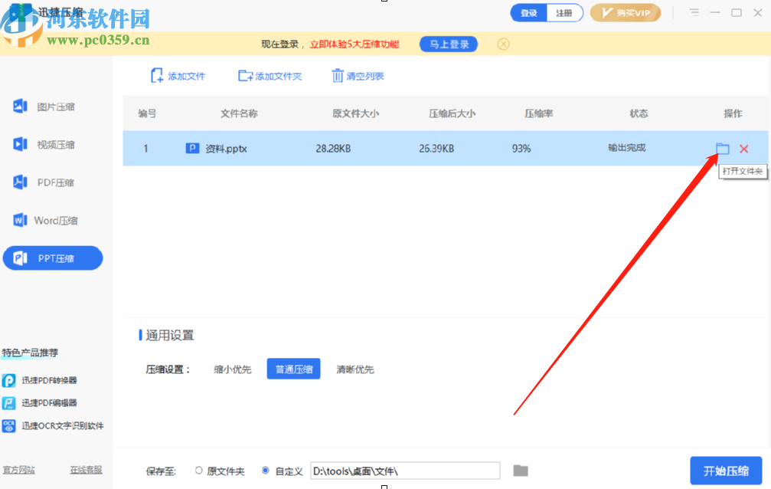Delete 资料.pptx using the red X

[743, 149]
